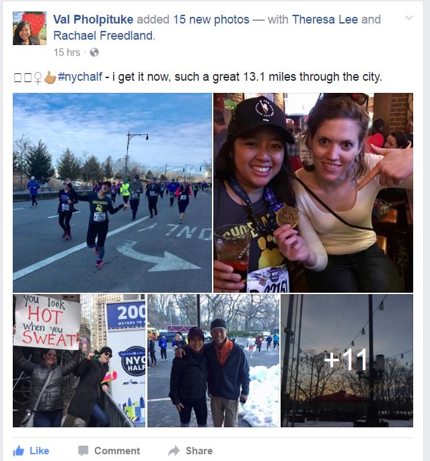
Task: Click the Share button text
Action: [x=199, y=451]
